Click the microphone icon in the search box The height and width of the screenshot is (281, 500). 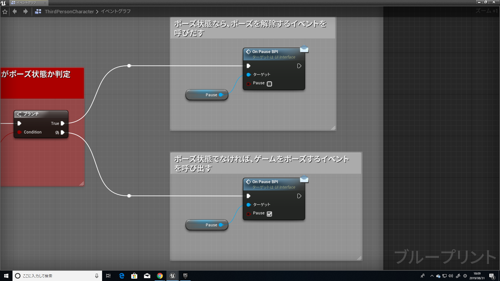(97, 276)
